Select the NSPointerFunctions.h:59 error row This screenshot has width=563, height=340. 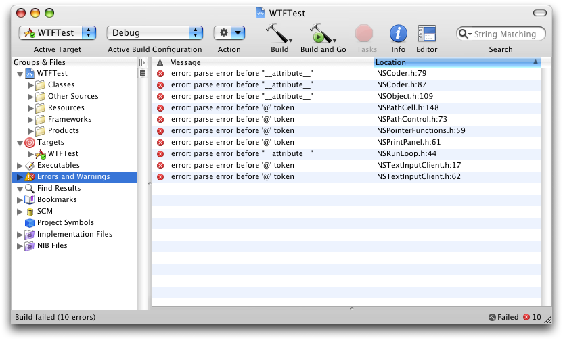346,130
